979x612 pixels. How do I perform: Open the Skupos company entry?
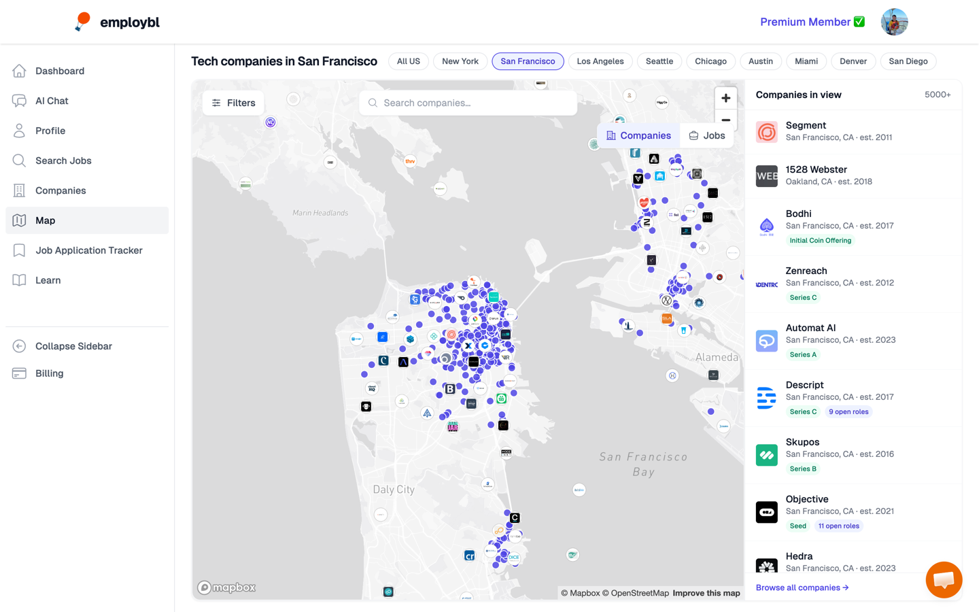(853, 456)
